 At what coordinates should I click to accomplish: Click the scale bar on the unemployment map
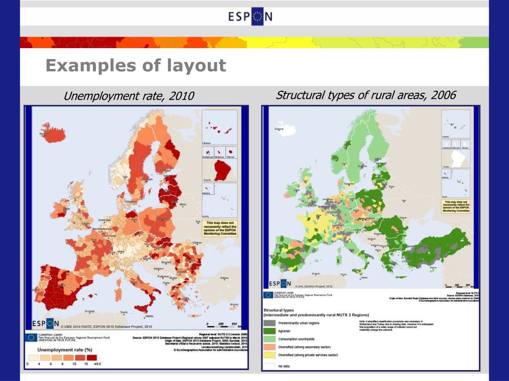point(223,324)
